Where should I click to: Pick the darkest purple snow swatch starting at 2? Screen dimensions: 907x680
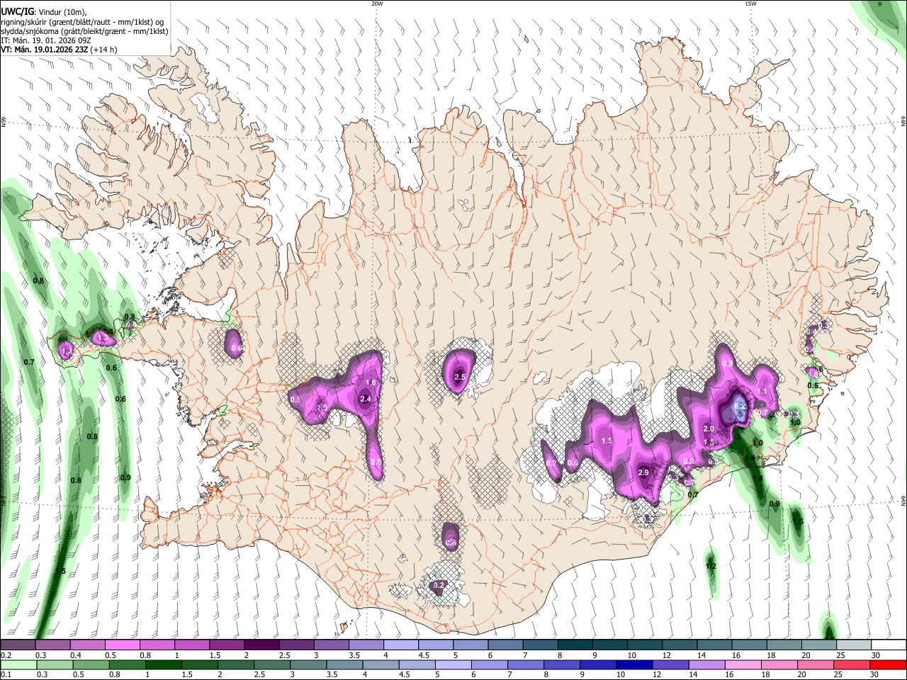[261, 645]
